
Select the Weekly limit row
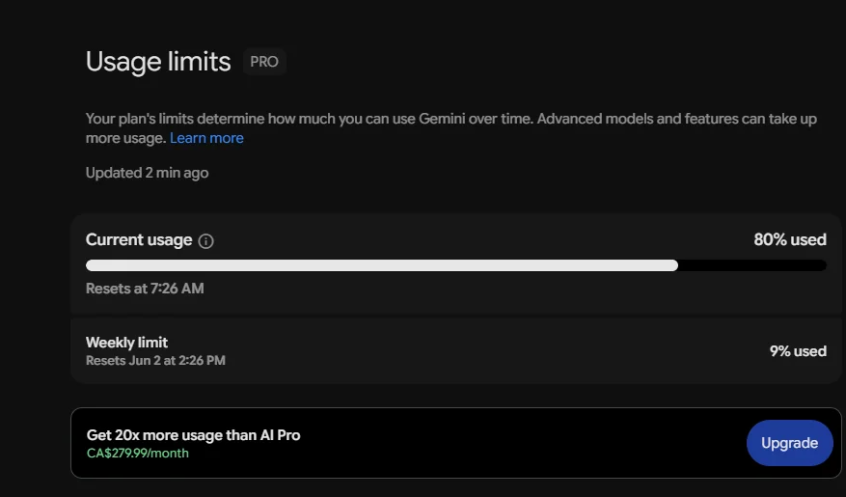(456, 350)
